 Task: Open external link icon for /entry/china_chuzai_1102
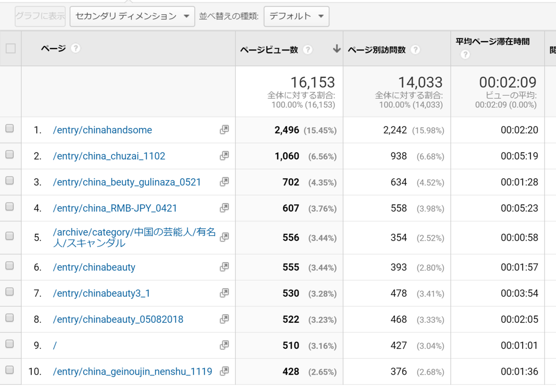(224, 156)
